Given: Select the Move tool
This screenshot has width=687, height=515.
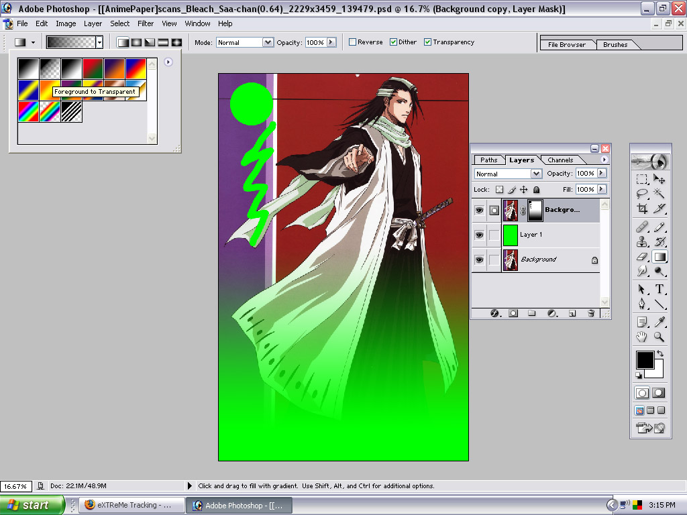Looking at the screenshot, I should (x=659, y=179).
